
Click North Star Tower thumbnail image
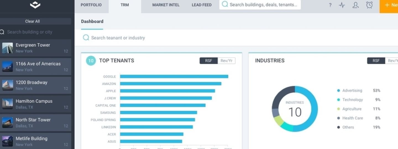coord(7,123)
